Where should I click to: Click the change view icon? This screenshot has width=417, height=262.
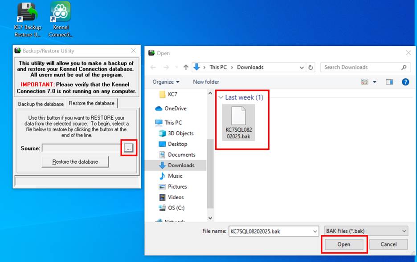[x=365, y=82]
